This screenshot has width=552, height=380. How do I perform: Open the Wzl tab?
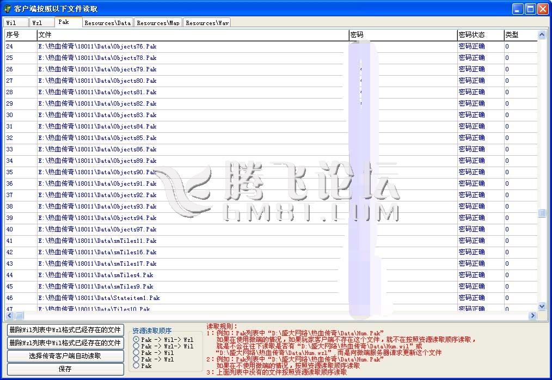(x=41, y=23)
